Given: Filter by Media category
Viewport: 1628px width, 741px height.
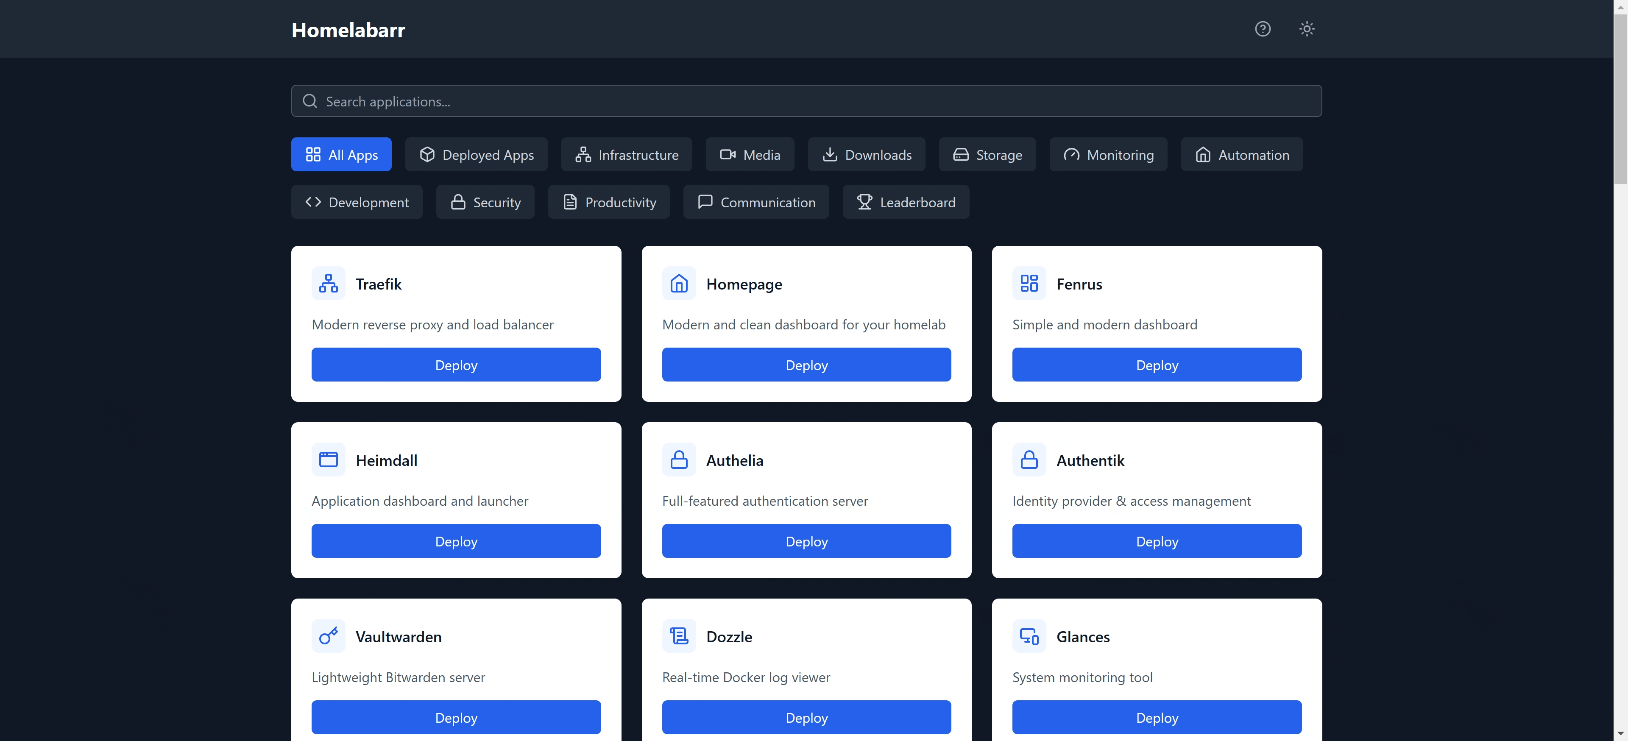Looking at the screenshot, I should [750, 154].
